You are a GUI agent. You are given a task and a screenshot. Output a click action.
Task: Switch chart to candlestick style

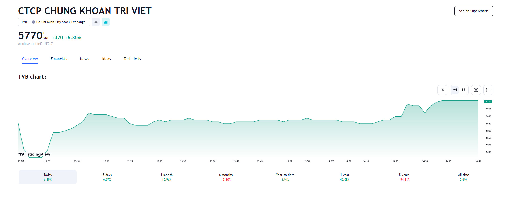point(464,90)
